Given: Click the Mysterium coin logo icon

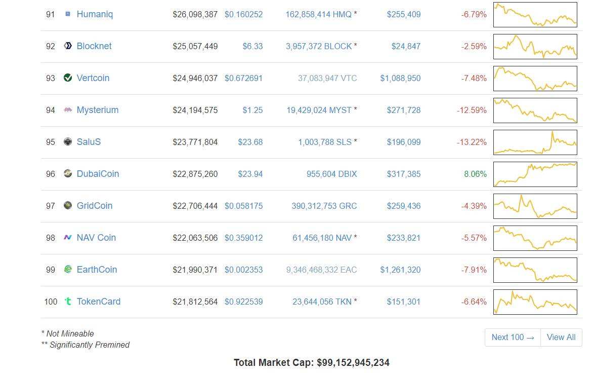Looking at the screenshot, I should tap(68, 109).
